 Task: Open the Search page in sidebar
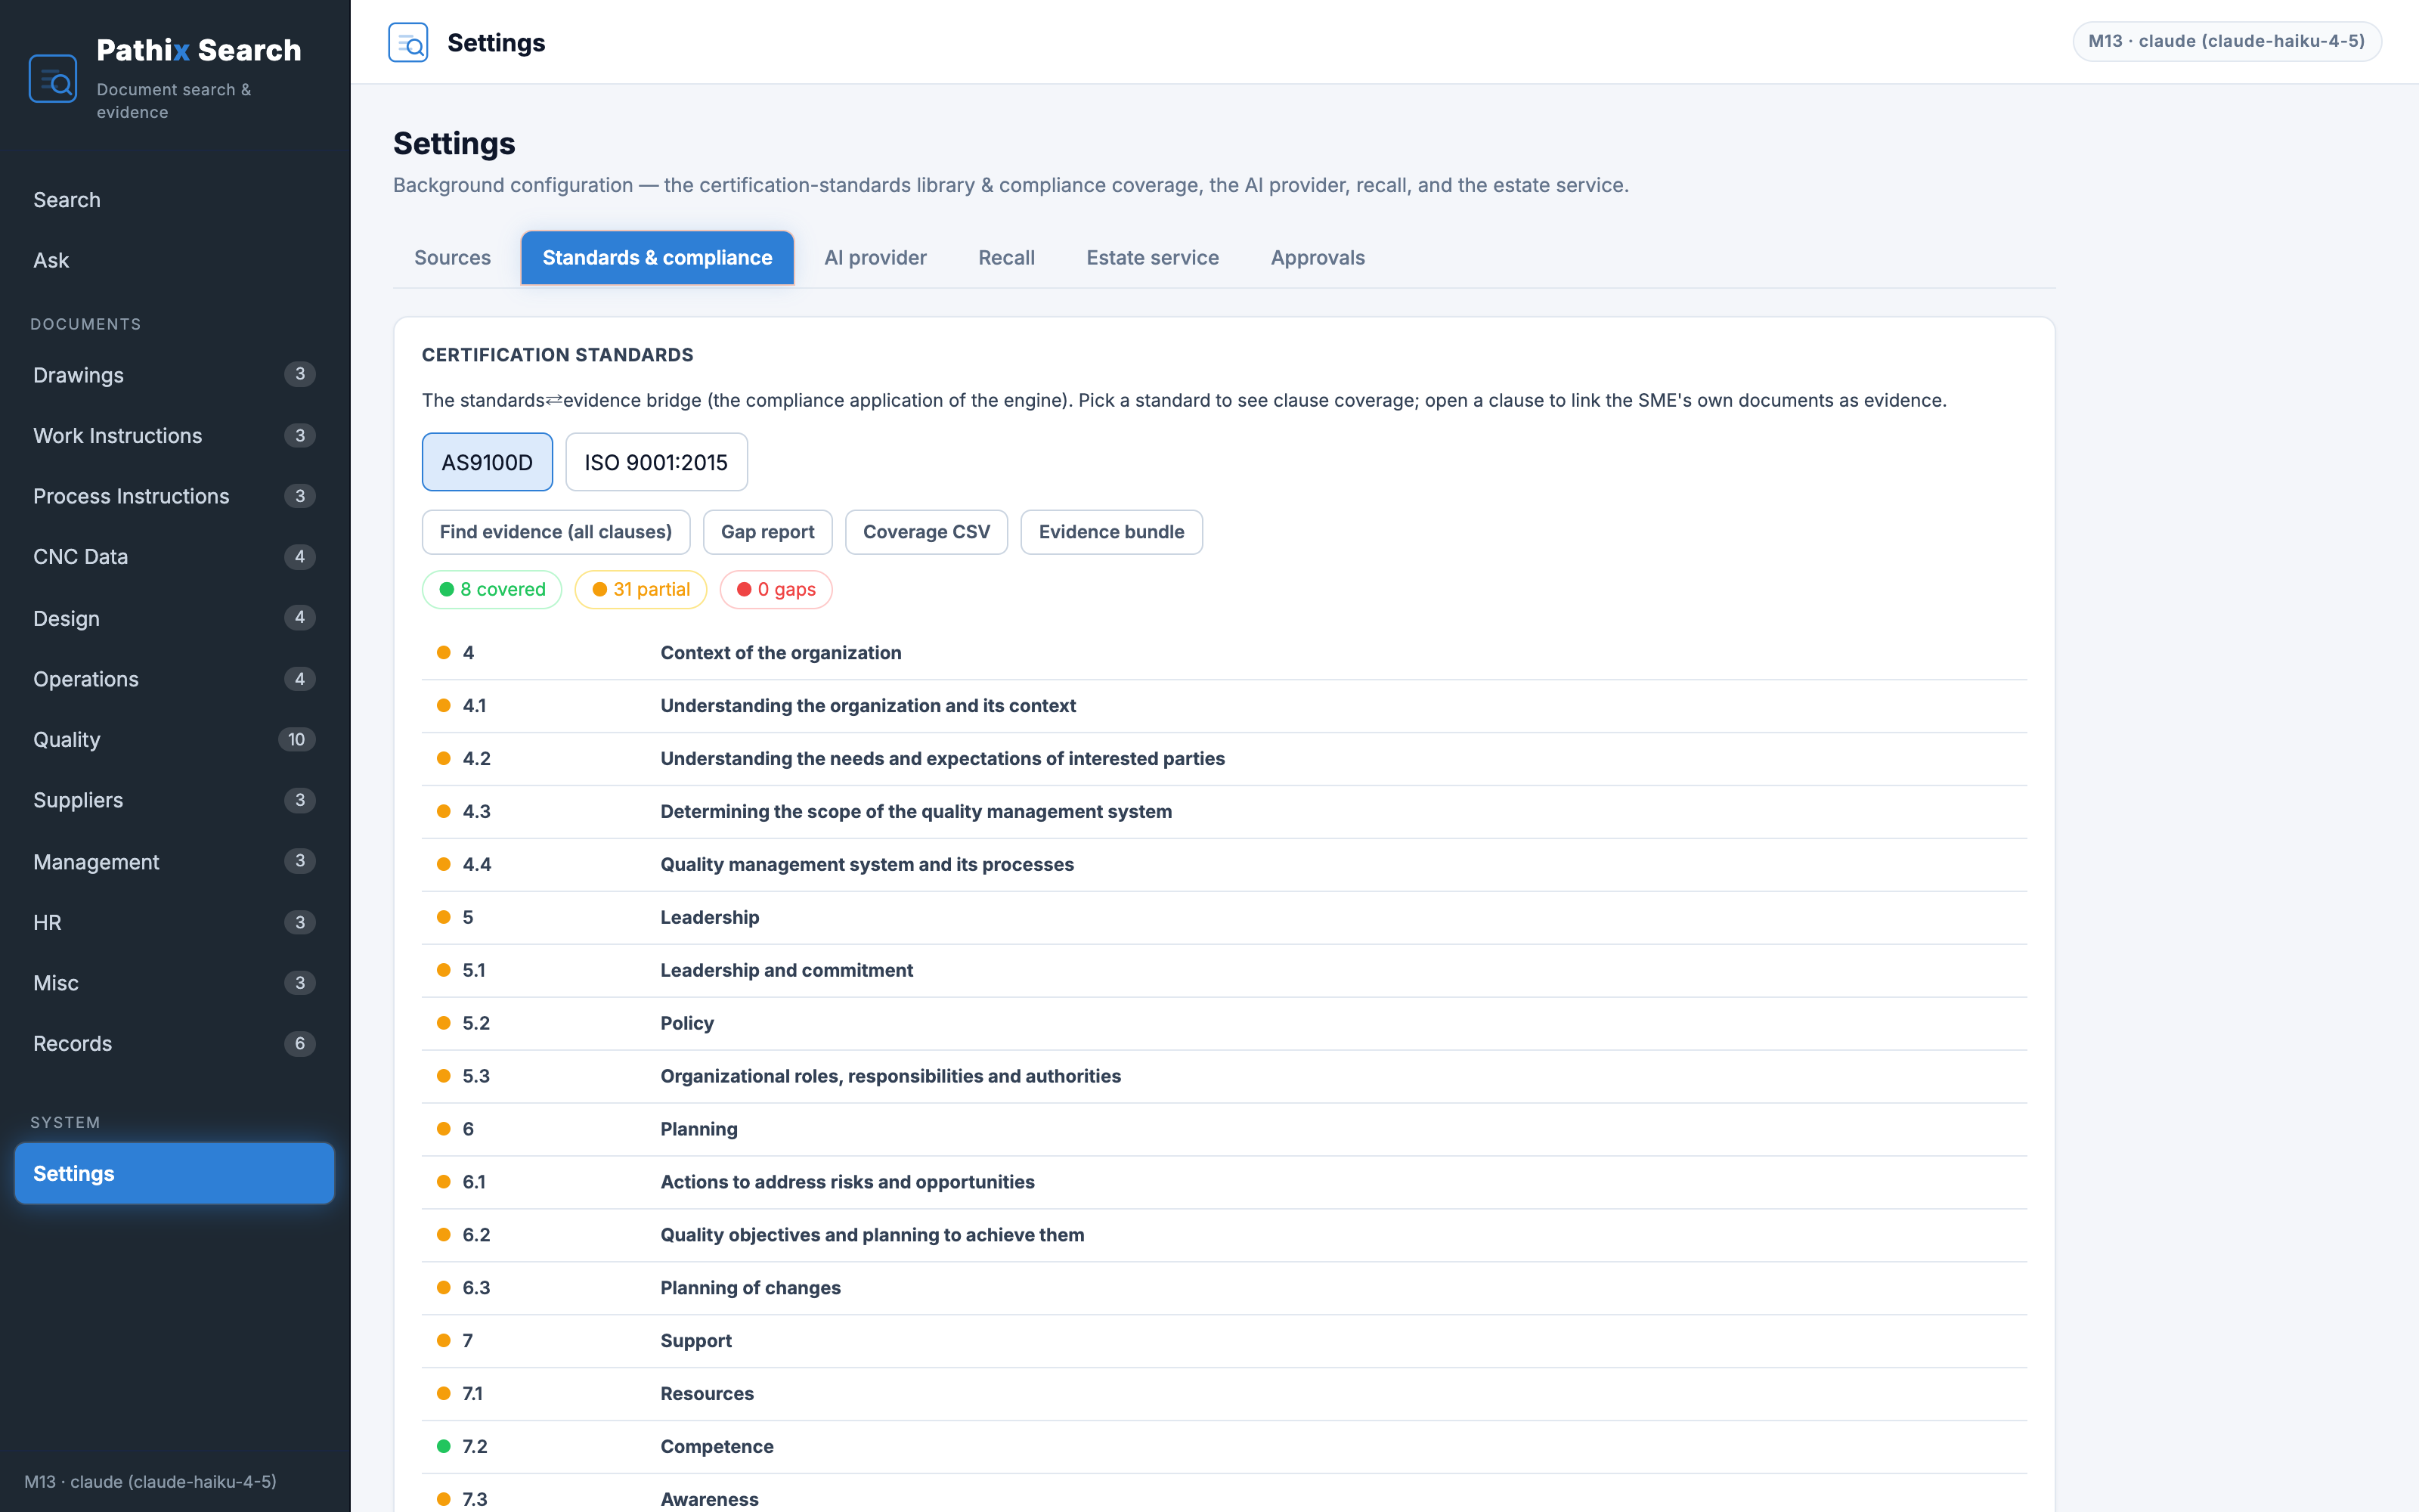point(175,200)
